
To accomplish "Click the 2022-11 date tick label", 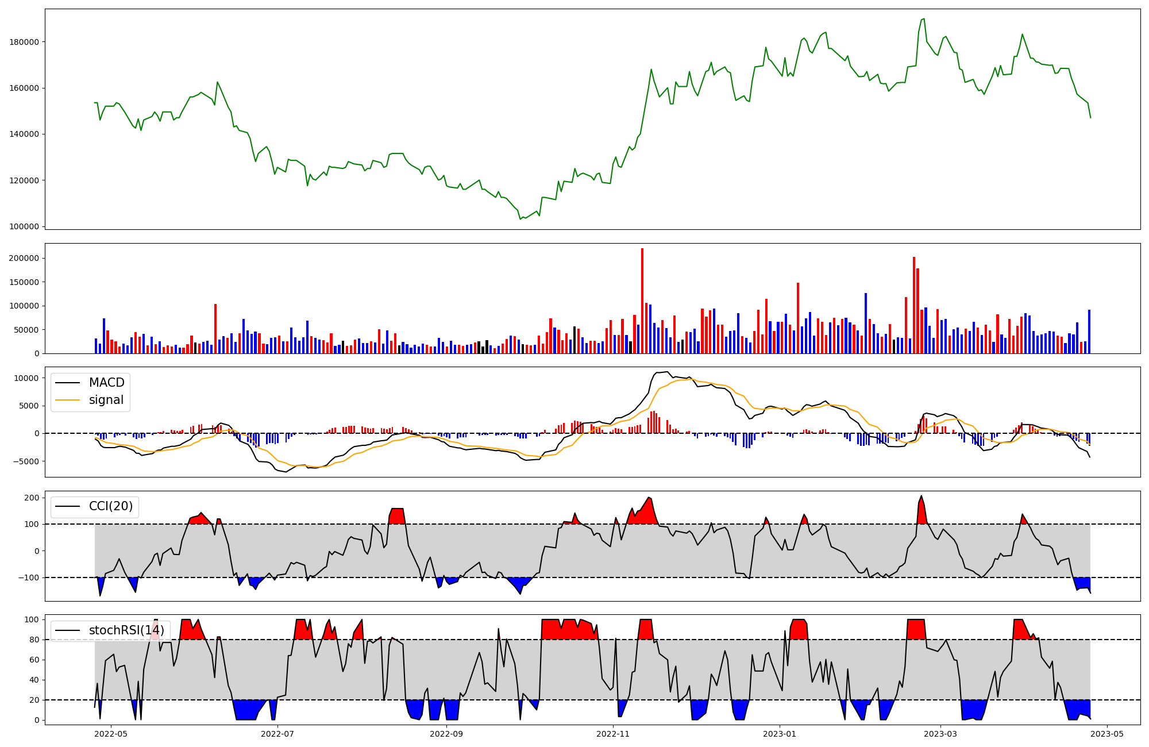I will [614, 734].
